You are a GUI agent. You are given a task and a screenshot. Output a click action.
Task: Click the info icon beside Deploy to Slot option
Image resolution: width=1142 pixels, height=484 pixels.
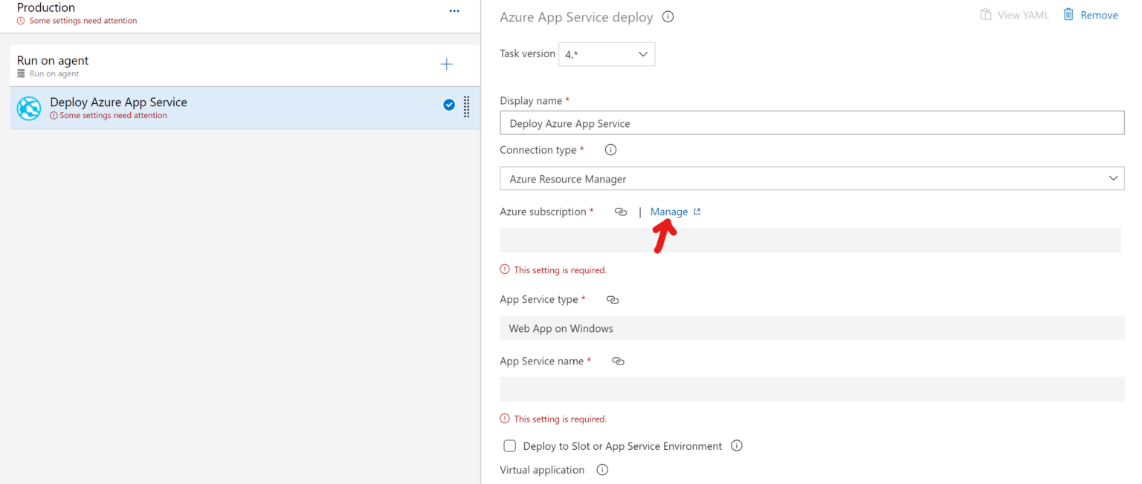pos(737,446)
